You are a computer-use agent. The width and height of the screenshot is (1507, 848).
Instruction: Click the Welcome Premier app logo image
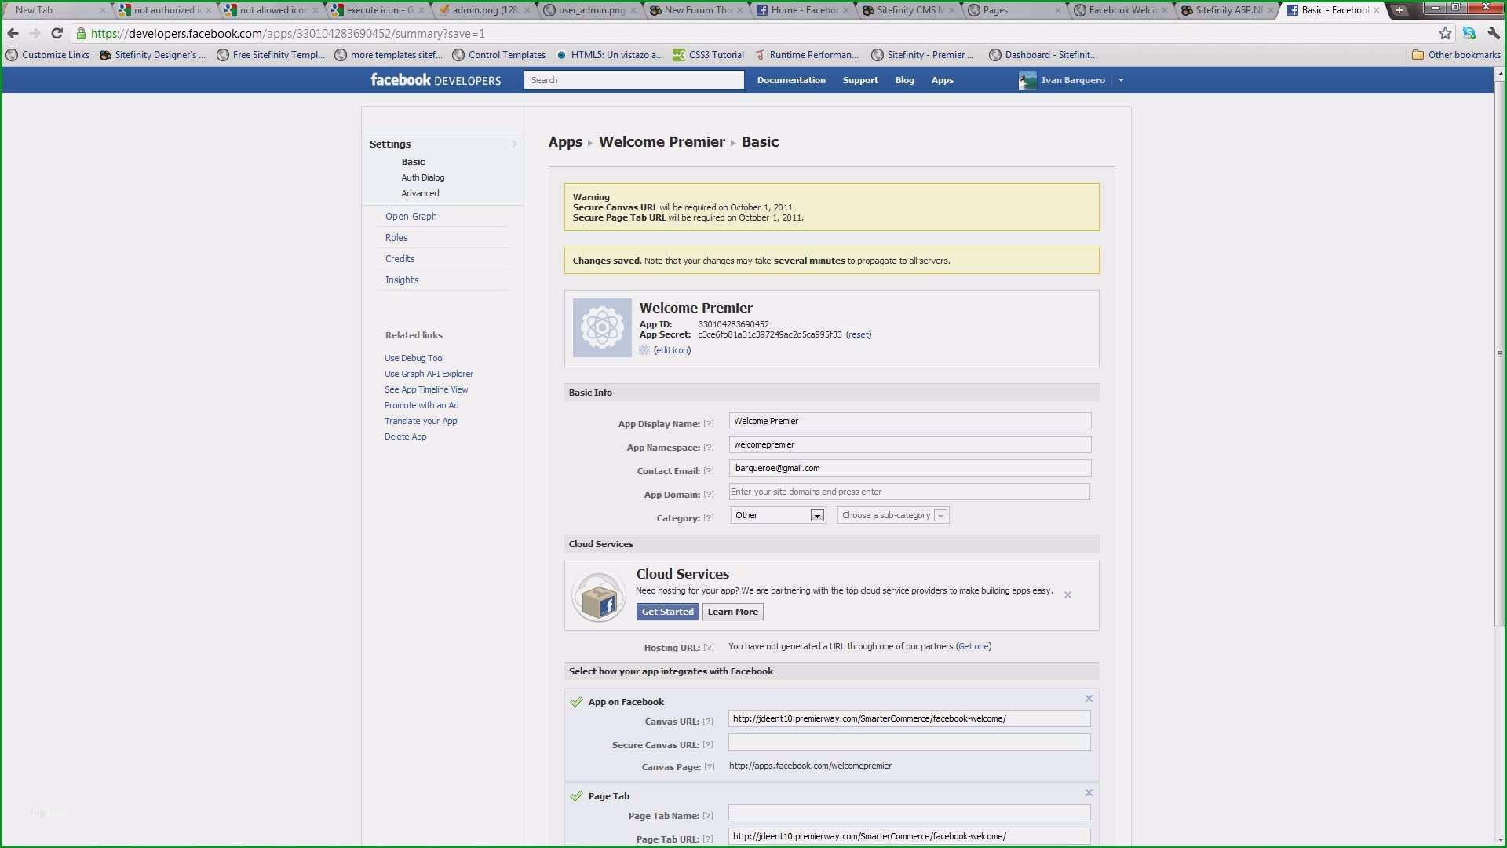[x=602, y=327]
